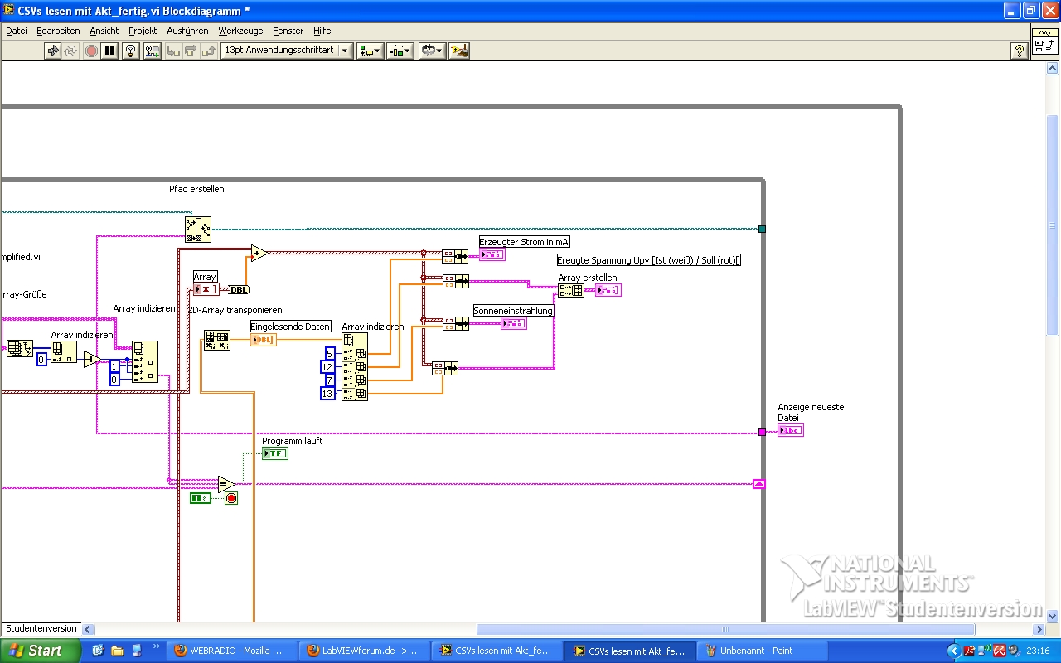Click the Clean Up Diagram icon
Image resolution: width=1061 pixels, height=663 pixels.
(x=459, y=51)
